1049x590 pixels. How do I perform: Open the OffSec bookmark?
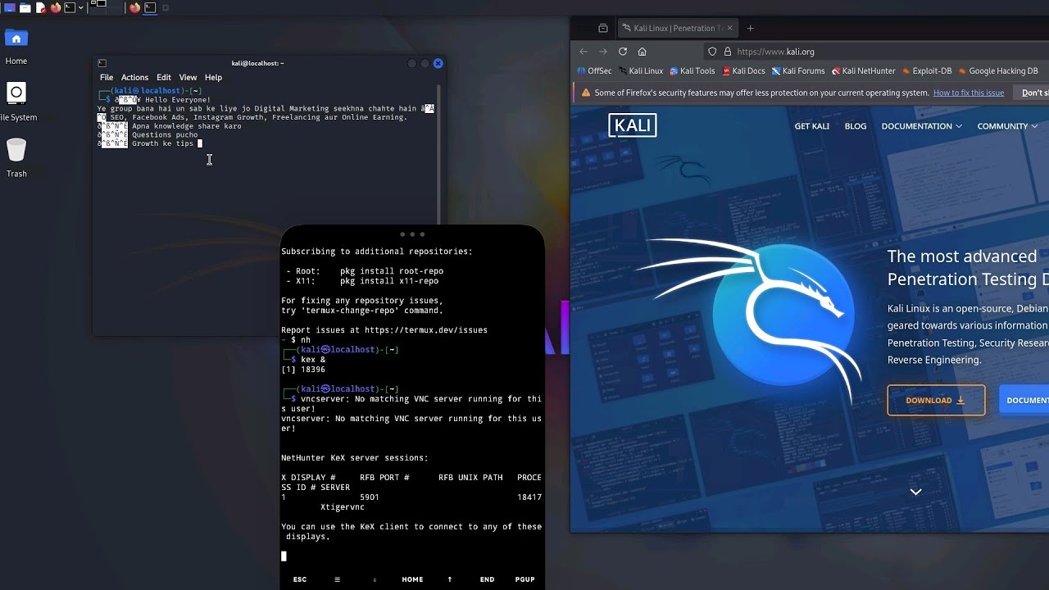[x=594, y=70]
